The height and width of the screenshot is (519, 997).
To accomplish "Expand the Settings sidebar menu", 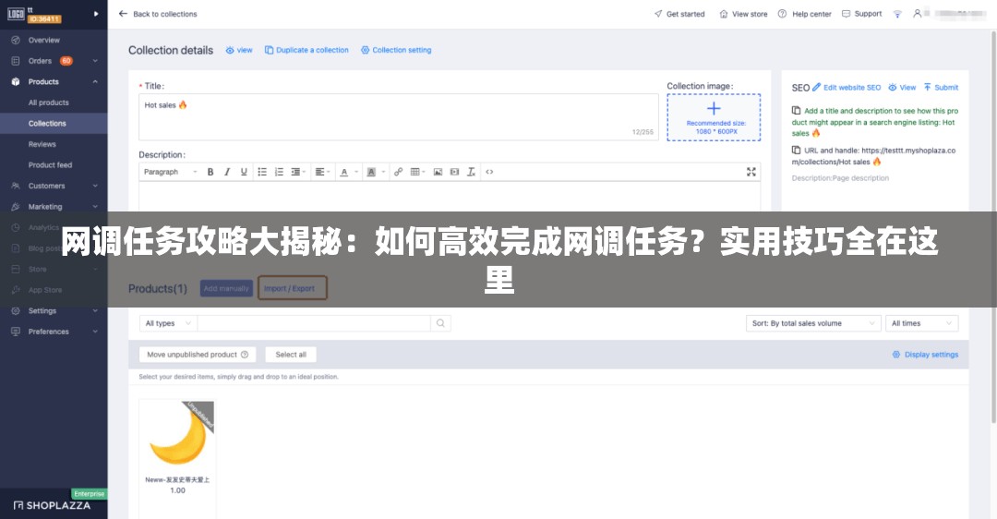I will coord(95,310).
